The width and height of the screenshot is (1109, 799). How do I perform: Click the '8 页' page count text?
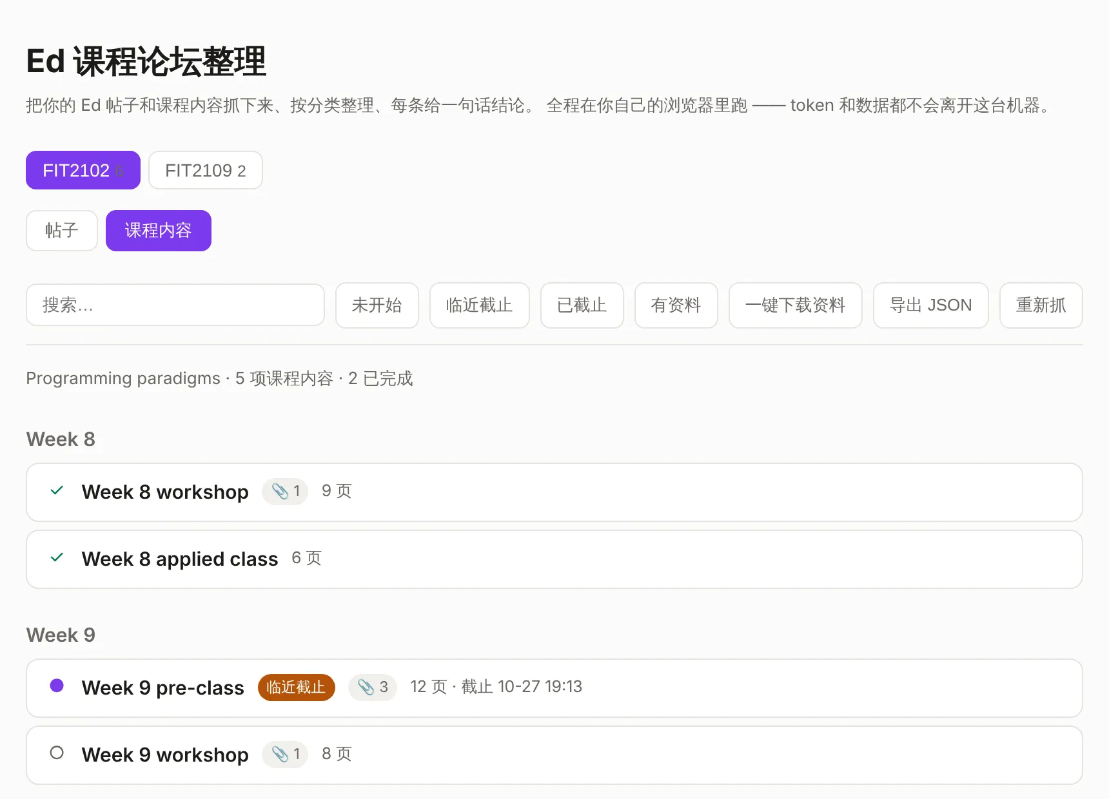[x=337, y=754]
